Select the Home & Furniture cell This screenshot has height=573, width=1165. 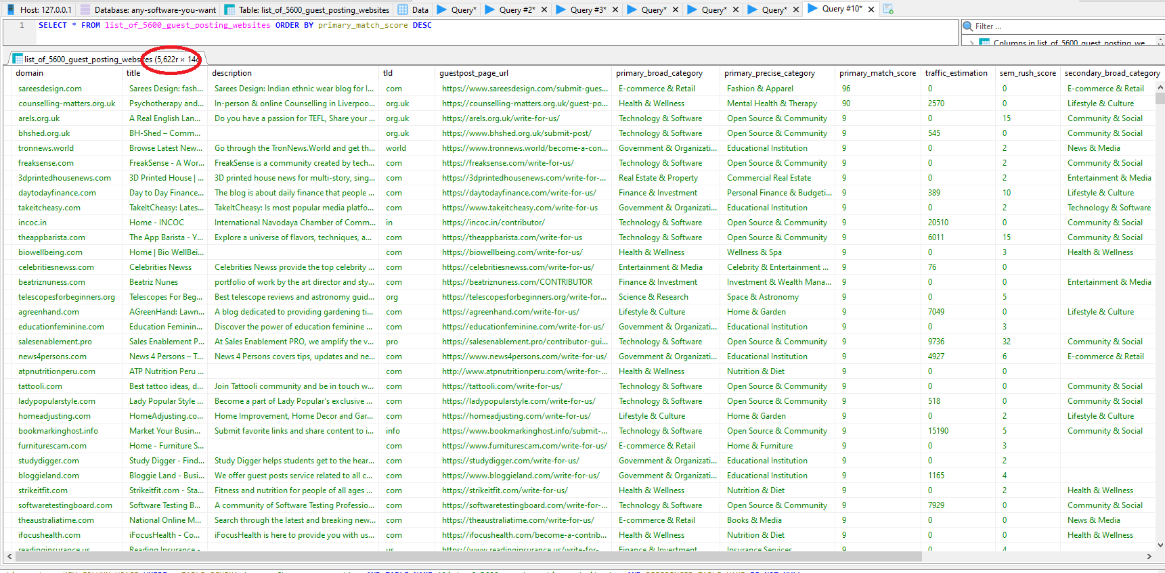(x=778, y=446)
